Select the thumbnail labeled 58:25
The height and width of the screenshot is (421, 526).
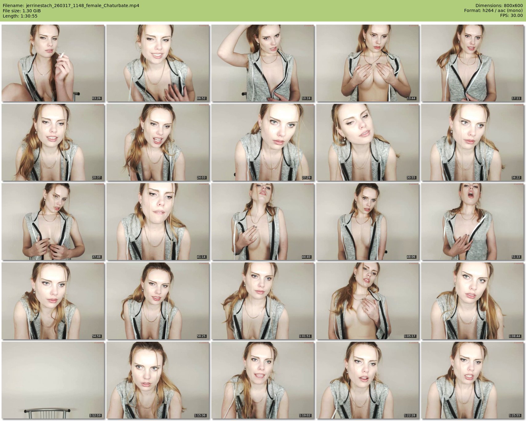158,301
